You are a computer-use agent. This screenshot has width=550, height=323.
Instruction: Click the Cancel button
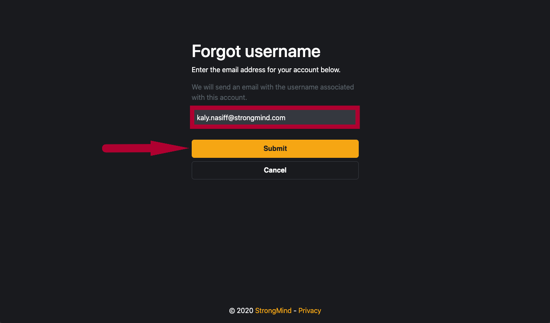coord(275,170)
